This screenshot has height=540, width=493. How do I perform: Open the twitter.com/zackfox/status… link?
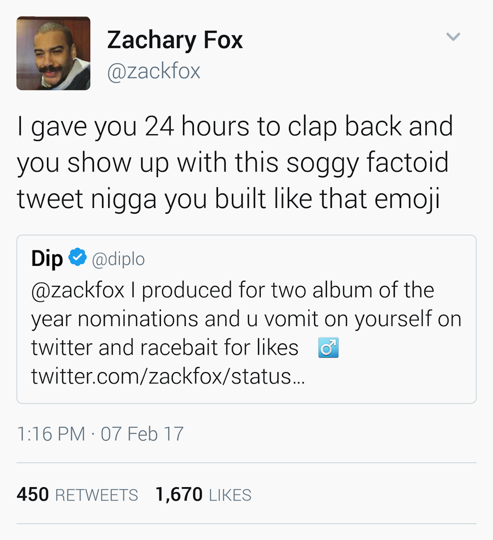tap(168, 376)
